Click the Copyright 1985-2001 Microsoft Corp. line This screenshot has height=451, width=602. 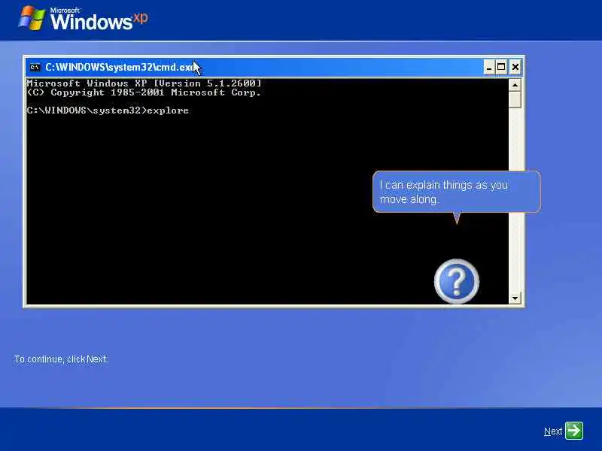coord(144,92)
